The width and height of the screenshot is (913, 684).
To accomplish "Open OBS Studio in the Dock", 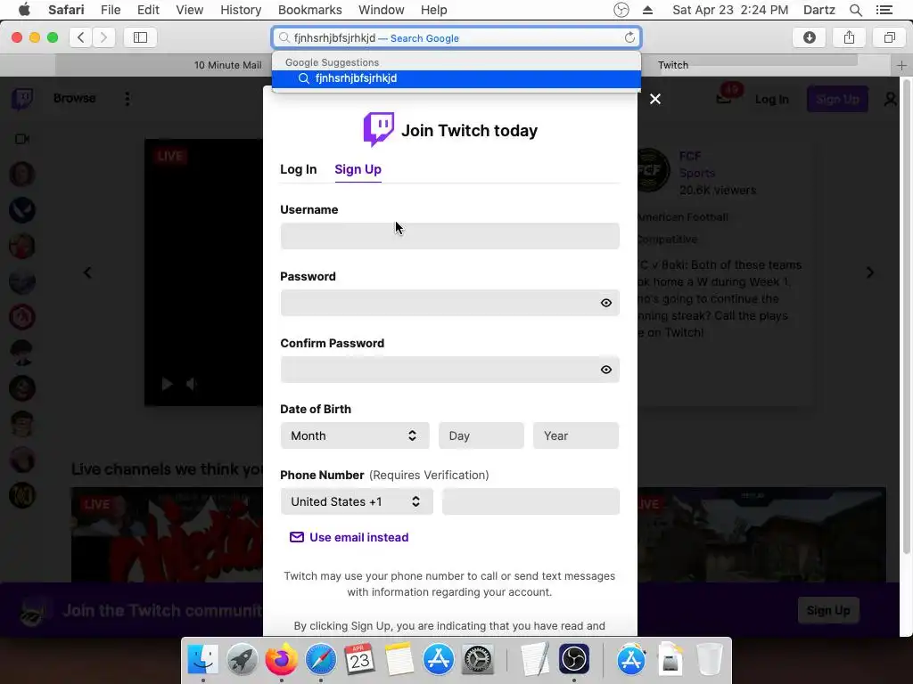I will click(x=574, y=660).
